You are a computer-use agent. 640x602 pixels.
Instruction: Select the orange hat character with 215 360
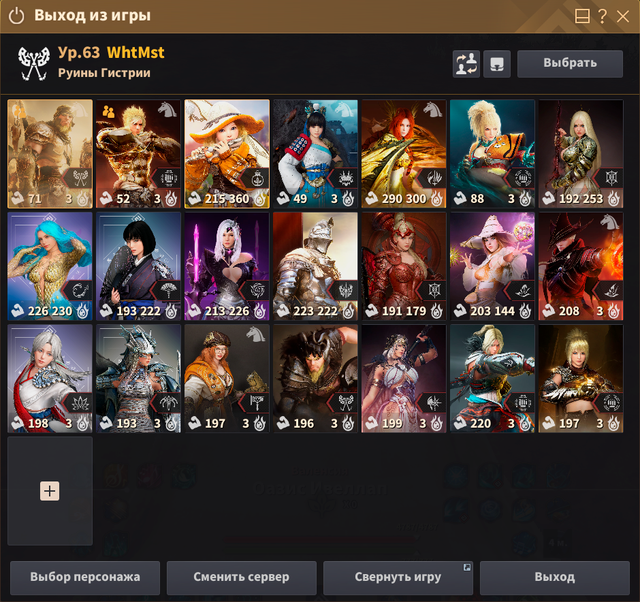(227, 154)
